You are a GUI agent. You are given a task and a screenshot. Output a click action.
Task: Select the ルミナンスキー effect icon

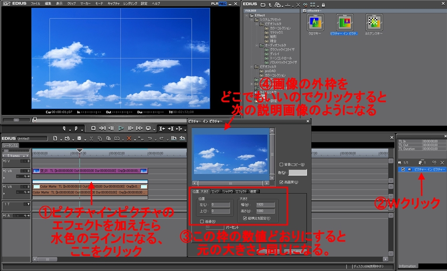tap(374, 23)
